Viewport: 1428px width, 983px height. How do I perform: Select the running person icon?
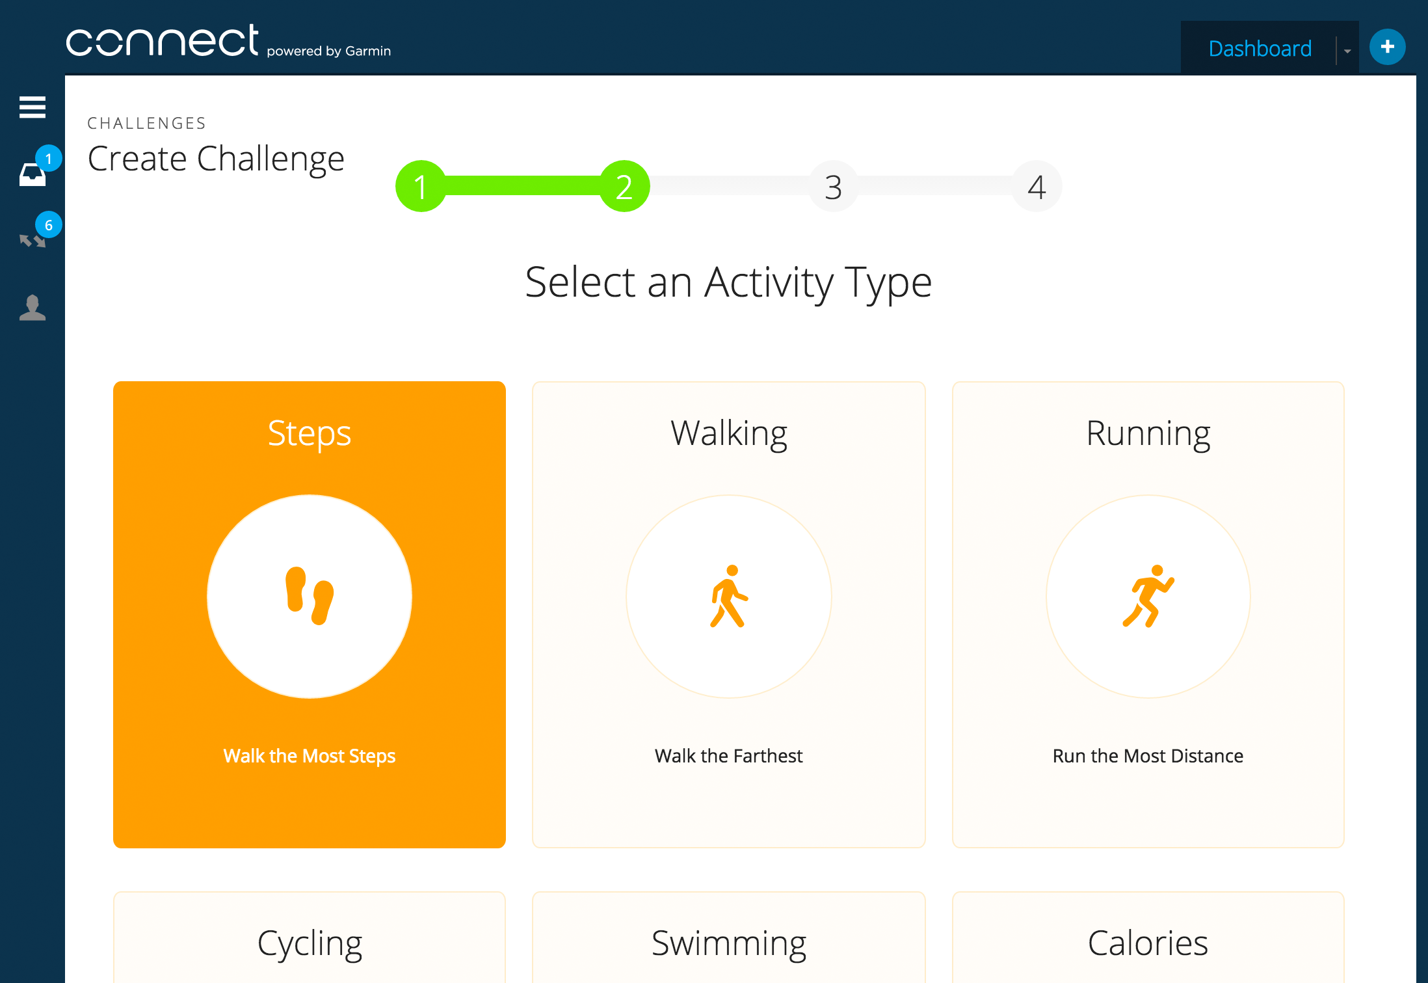click(x=1148, y=597)
